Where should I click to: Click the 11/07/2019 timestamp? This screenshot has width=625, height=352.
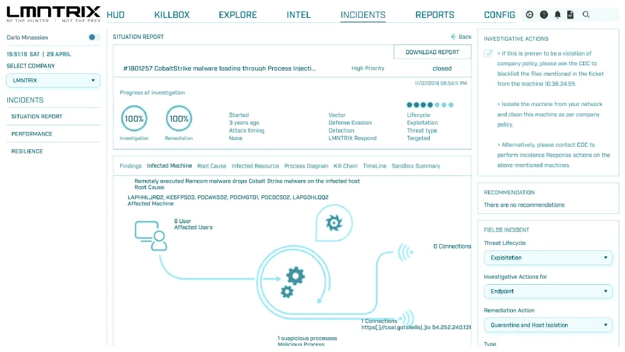point(441,84)
